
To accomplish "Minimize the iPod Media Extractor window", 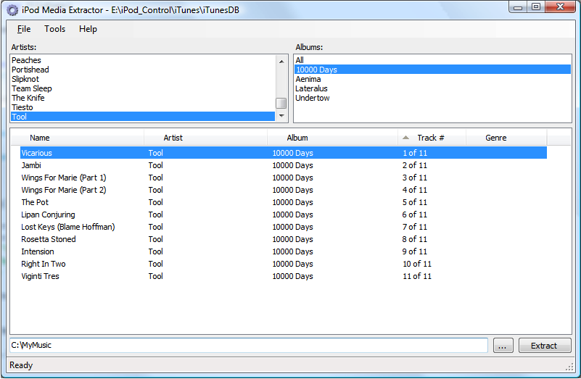I will point(519,7).
